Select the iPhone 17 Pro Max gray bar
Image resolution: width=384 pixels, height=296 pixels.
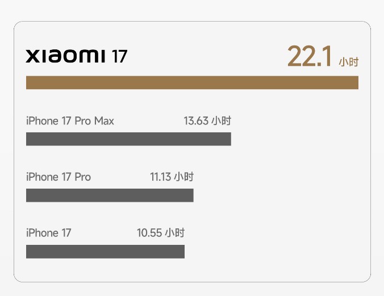pyautogui.click(x=128, y=139)
